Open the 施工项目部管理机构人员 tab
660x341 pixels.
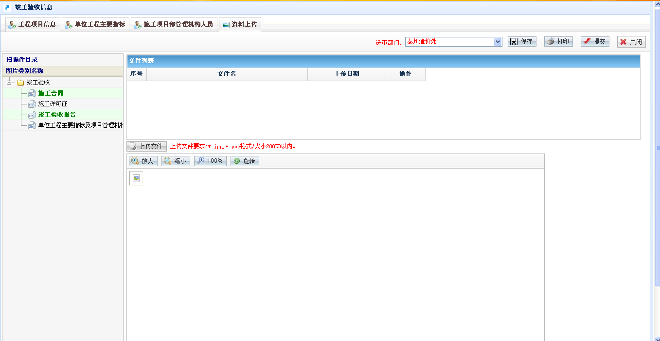(x=174, y=24)
